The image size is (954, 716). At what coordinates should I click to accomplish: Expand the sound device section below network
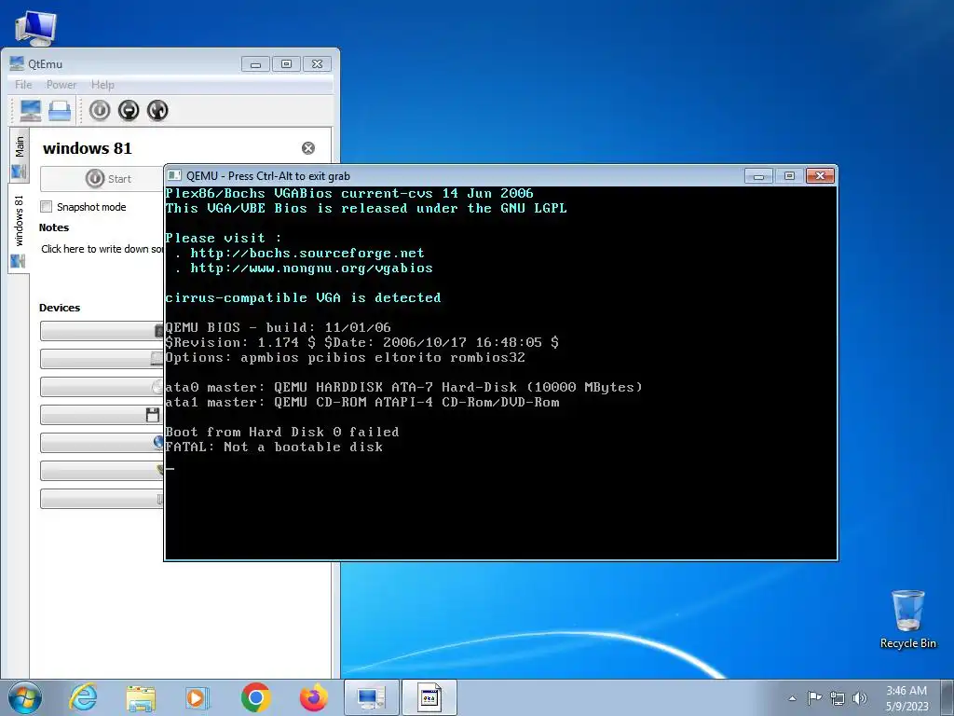click(x=102, y=471)
